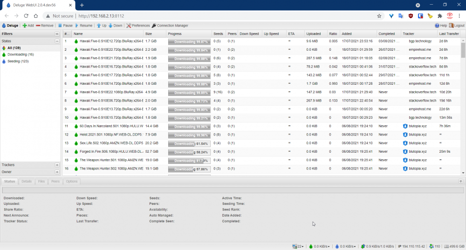The image size is (466, 250).
Task: Click Resume in the toolbar
Action: tap(83, 26)
